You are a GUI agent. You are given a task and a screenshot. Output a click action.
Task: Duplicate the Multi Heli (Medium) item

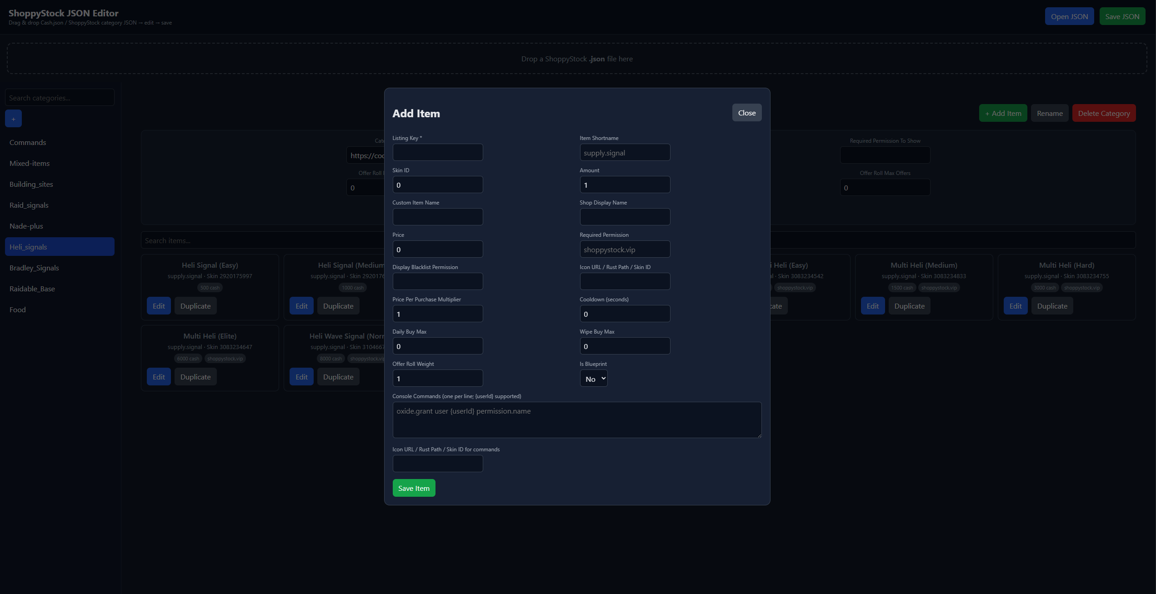910,306
